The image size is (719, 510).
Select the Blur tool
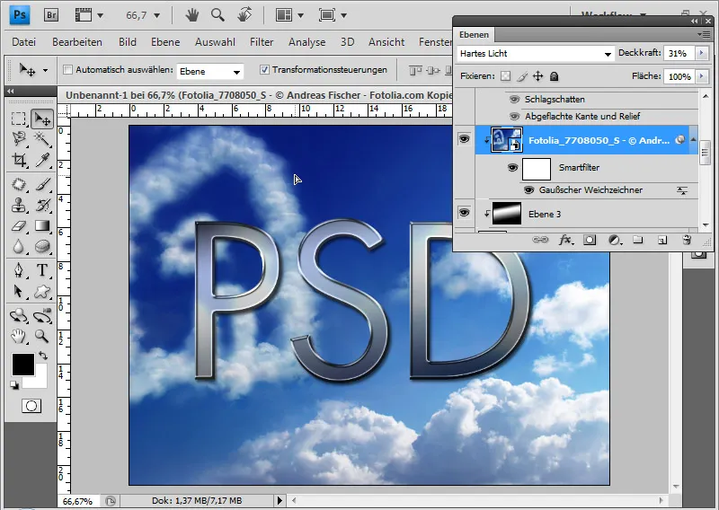coord(19,247)
